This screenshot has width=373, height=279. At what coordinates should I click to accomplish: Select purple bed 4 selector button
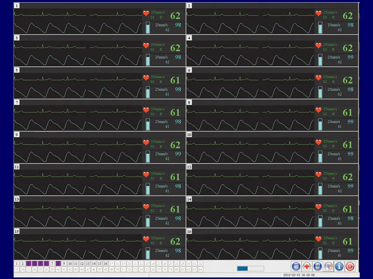coord(35,264)
